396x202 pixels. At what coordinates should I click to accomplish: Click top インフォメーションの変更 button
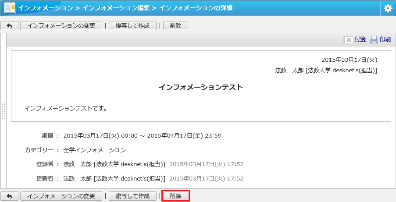coord(61,26)
